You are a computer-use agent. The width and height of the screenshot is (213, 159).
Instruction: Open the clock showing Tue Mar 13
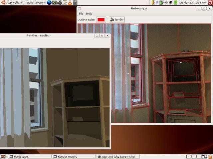tap(192, 3)
